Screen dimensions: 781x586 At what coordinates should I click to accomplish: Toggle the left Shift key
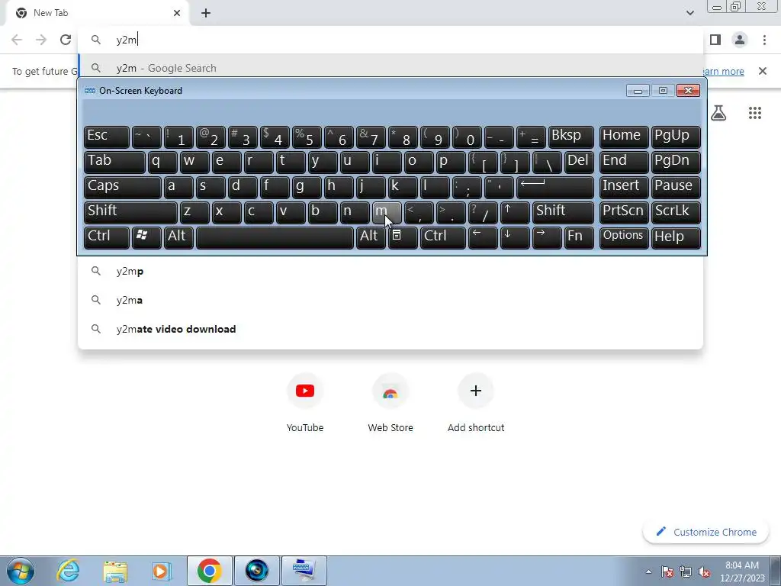pyautogui.click(x=130, y=212)
